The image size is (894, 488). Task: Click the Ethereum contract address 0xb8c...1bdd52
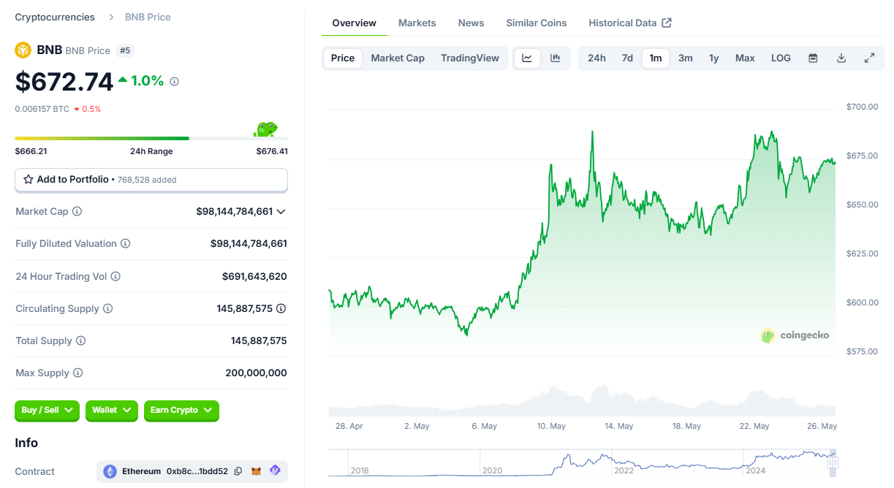tap(197, 471)
